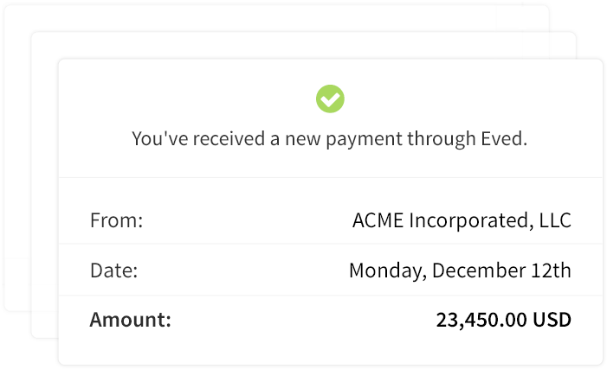Viewport: 607px width, 369px height.
Task: Click the word ACME in the sender
Action: pyautogui.click(x=378, y=220)
